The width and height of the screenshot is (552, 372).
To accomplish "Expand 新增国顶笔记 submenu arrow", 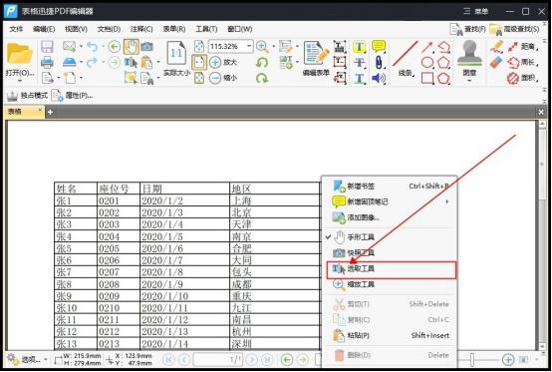I will [447, 201].
